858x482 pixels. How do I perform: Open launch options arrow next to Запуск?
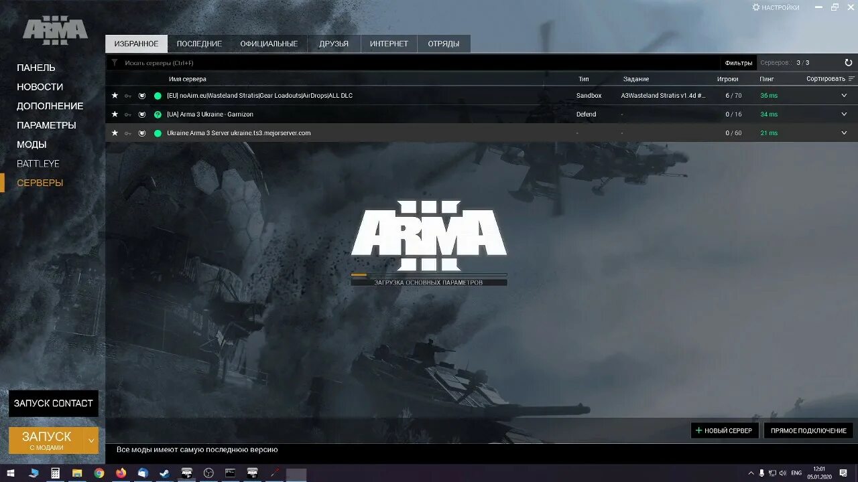(91, 440)
